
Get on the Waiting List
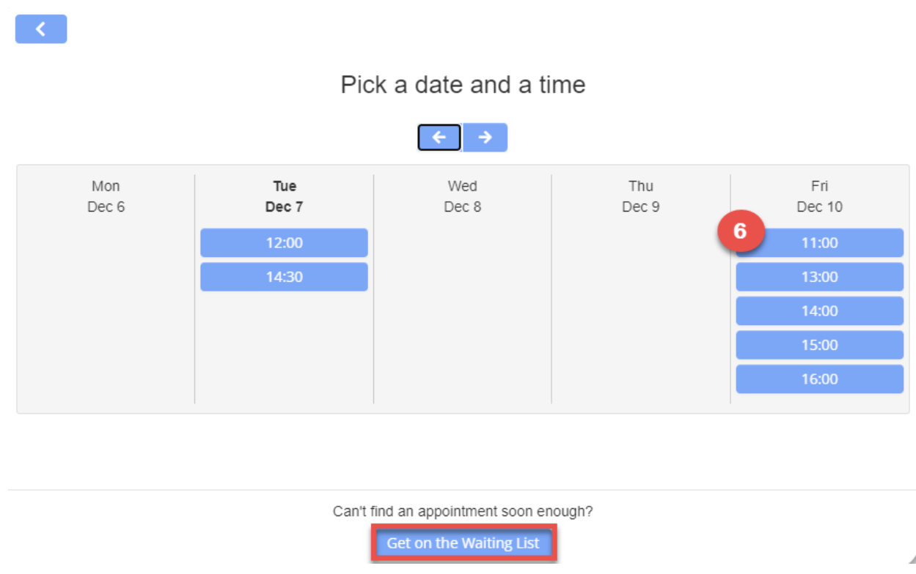(x=464, y=543)
